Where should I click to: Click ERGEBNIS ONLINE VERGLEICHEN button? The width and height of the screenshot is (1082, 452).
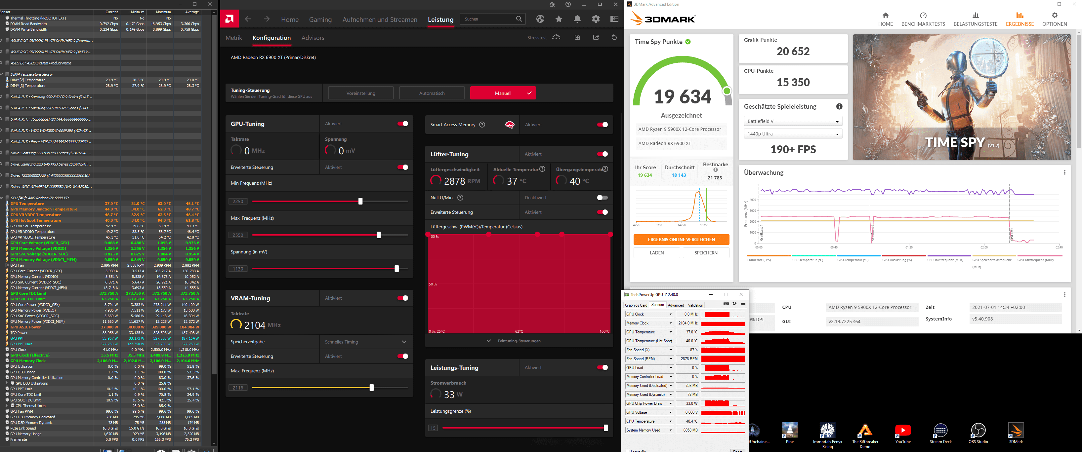point(681,240)
